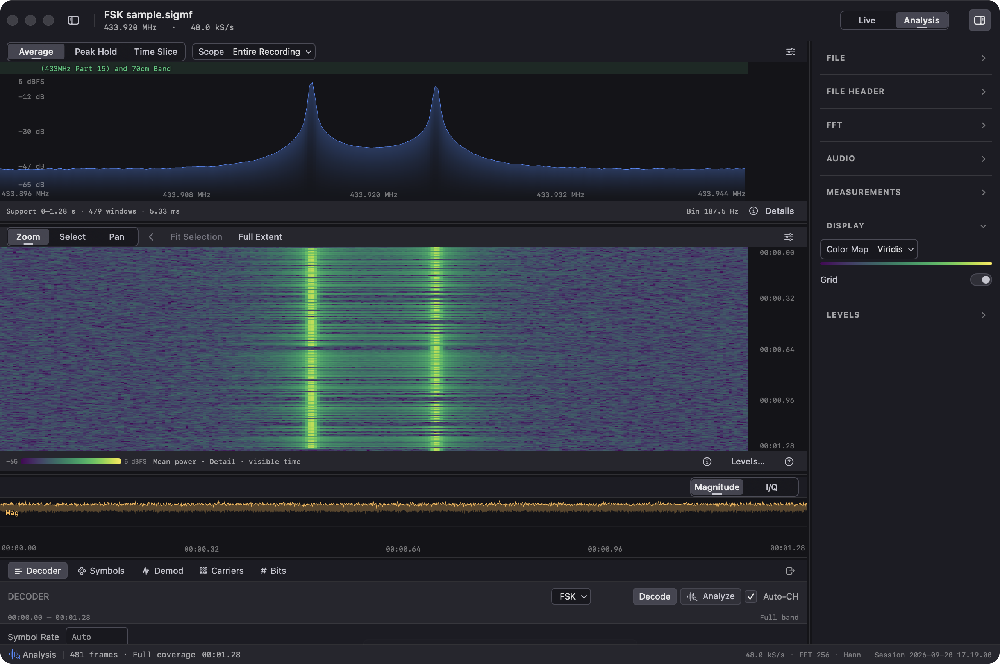The height and width of the screenshot is (664, 1000).
Task: Select Magnitude waveform view
Action: click(717, 487)
